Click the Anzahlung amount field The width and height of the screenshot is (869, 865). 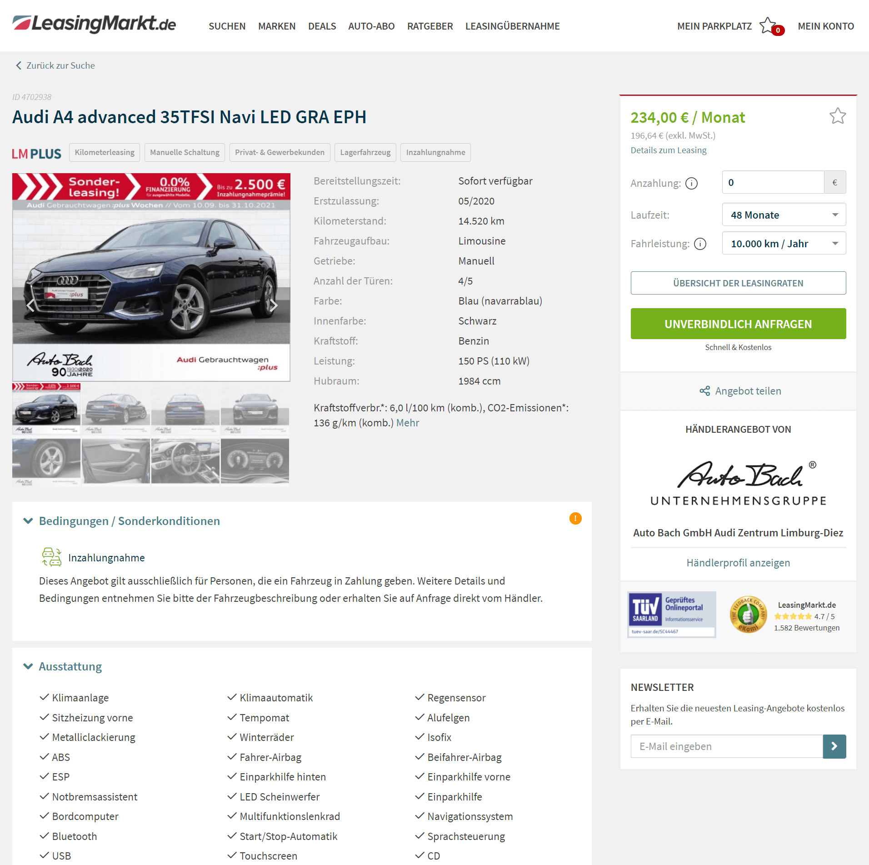tap(773, 182)
